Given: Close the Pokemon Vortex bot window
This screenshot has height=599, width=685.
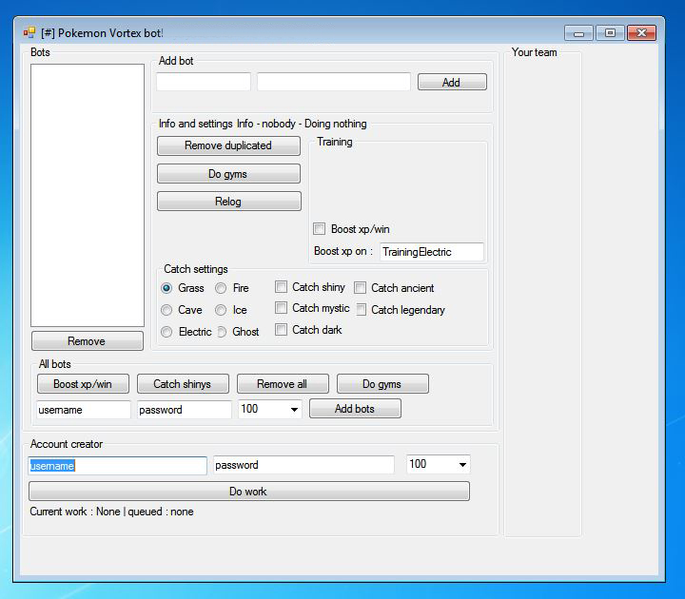Looking at the screenshot, I should pos(641,32).
